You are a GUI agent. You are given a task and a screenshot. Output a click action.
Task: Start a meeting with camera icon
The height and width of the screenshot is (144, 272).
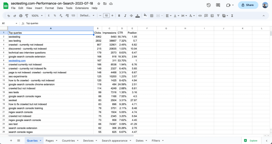(228, 5)
